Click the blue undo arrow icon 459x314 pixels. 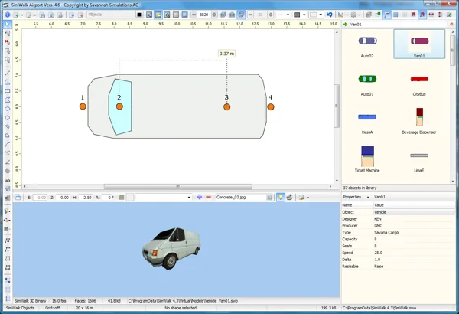pos(329,15)
